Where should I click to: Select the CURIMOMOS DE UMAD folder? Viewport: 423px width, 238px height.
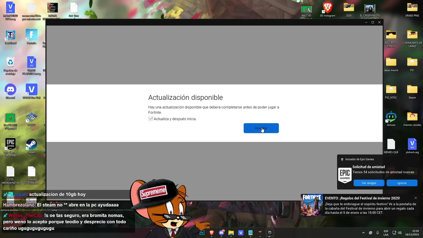(x=412, y=38)
